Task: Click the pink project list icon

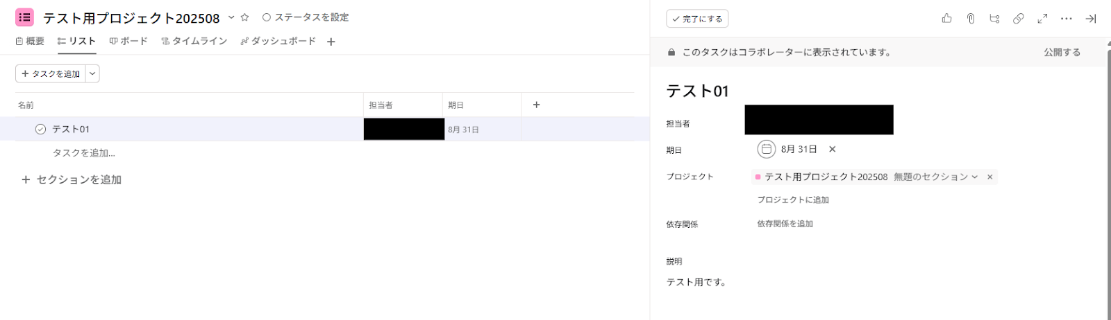Action: (24, 17)
